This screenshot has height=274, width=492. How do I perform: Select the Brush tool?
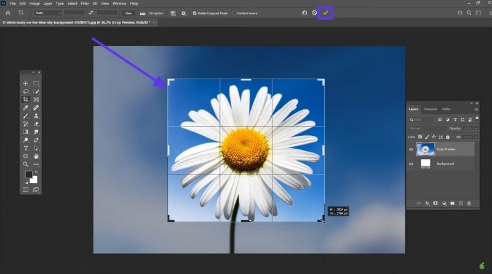[x=25, y=116]
